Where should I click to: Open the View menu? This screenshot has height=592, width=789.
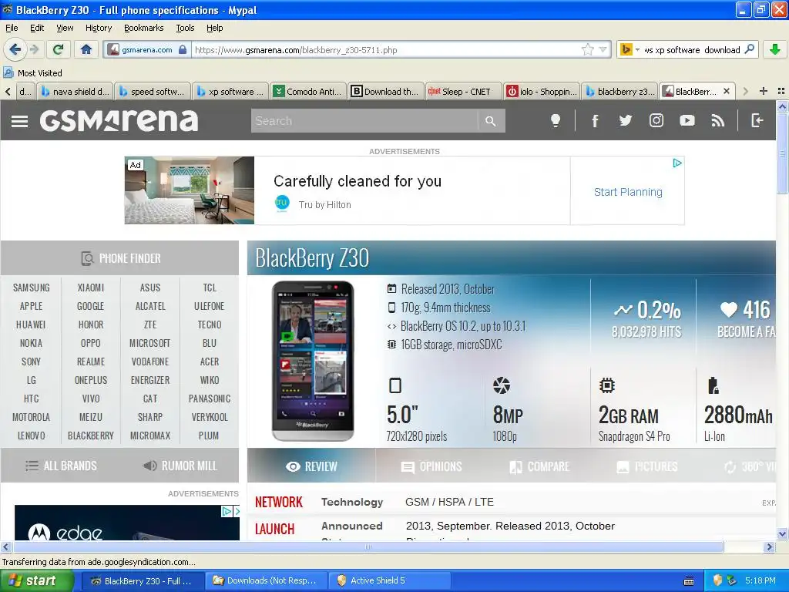65,28
